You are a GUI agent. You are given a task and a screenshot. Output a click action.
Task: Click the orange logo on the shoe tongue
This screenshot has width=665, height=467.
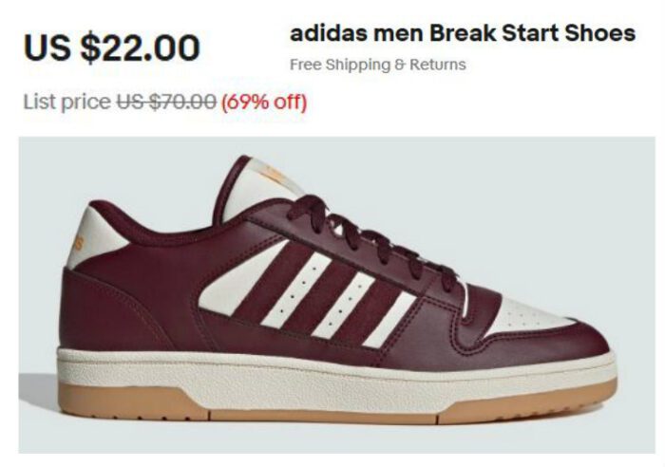click(274, 173)
